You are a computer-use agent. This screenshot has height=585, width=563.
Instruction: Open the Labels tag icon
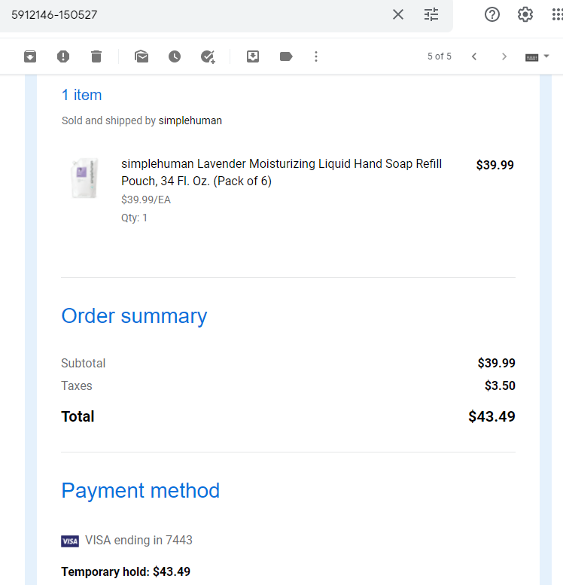click(x=286, y=56)
